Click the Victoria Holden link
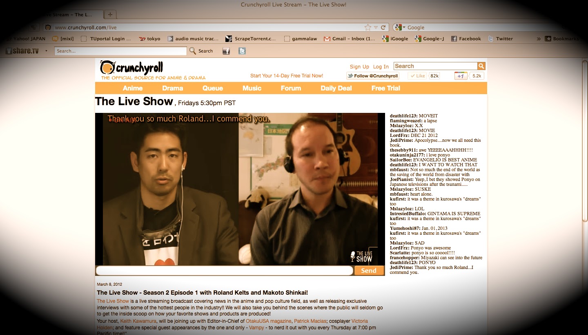The height and width of the screenshot is (335, 588). [233, 324]
